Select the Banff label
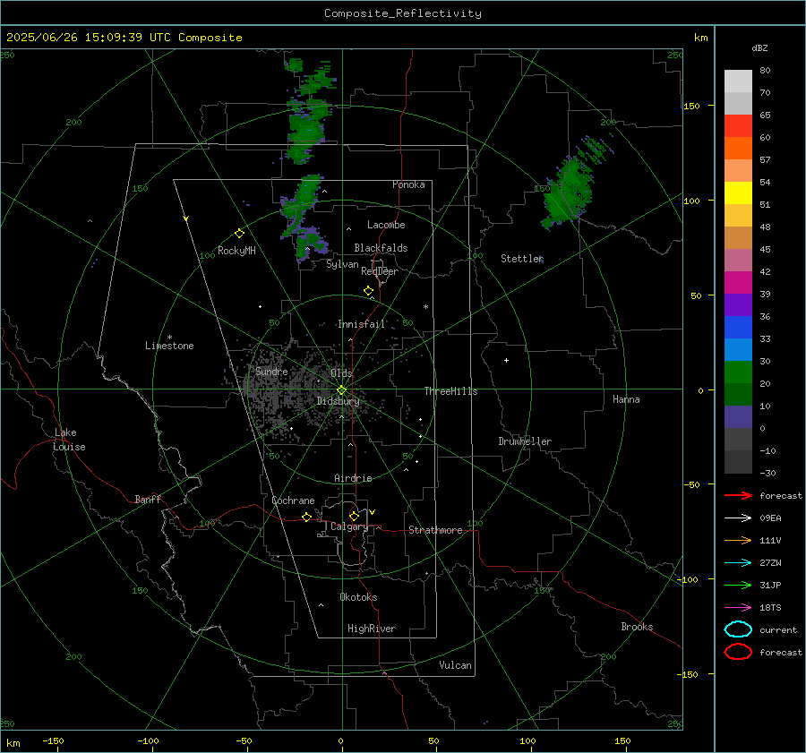Viewport: 806px width, 753px height. (x=148, y=499)
